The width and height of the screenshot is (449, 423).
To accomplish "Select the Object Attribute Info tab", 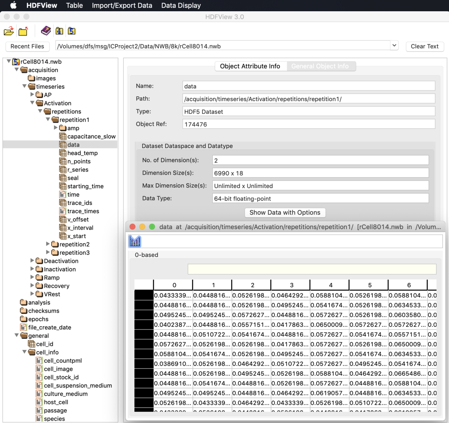I will [x=250, y=66].
